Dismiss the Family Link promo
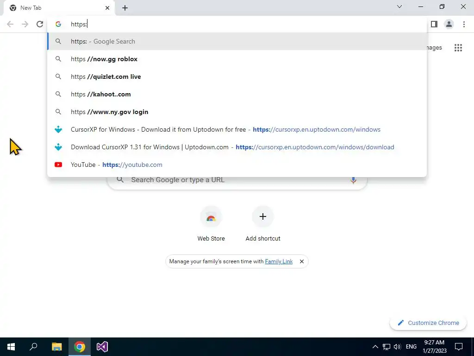474x356 pixels. [301, 261]
